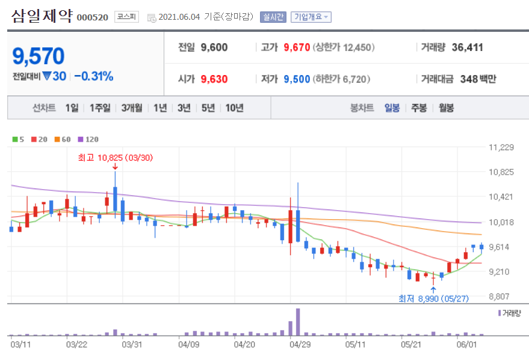This screenshot has height=353, width=529.
Task: Click the 하한가 6,720 text
Action: point(341,79)
